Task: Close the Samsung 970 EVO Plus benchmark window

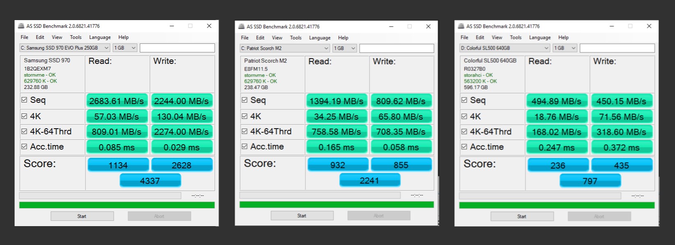Action: click(209, 26)
